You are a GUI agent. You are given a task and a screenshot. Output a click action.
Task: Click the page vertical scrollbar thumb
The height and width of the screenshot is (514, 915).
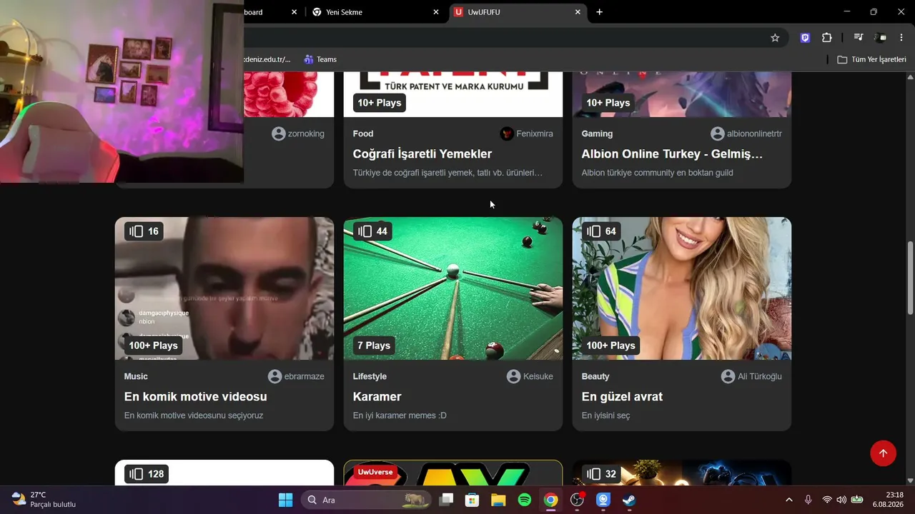click(910, 278)
